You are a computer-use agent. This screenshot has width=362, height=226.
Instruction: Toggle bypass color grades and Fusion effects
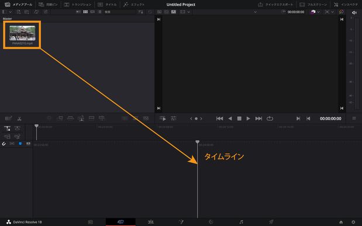[313, 12]
